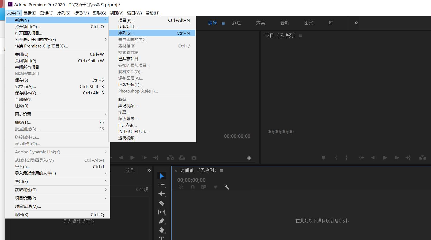
Task: Select the Ripple Edit tool
Action: [162, 194]
